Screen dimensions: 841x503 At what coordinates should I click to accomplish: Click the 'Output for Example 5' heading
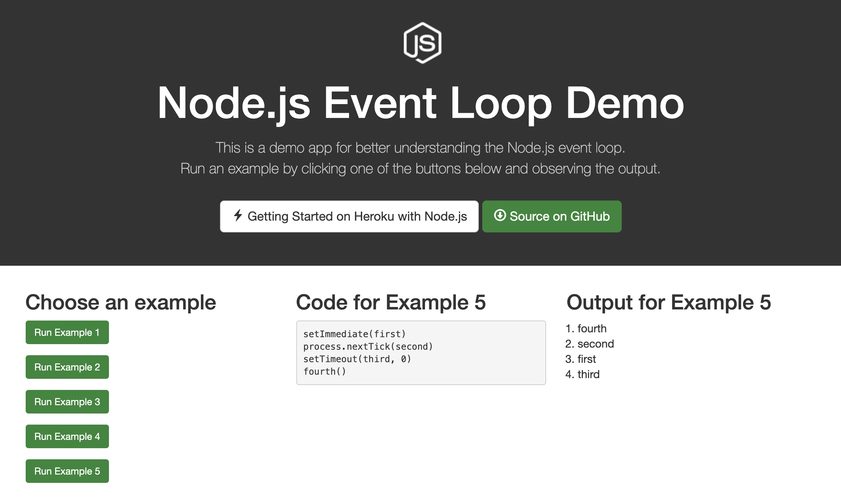click(x=669, y=302)
